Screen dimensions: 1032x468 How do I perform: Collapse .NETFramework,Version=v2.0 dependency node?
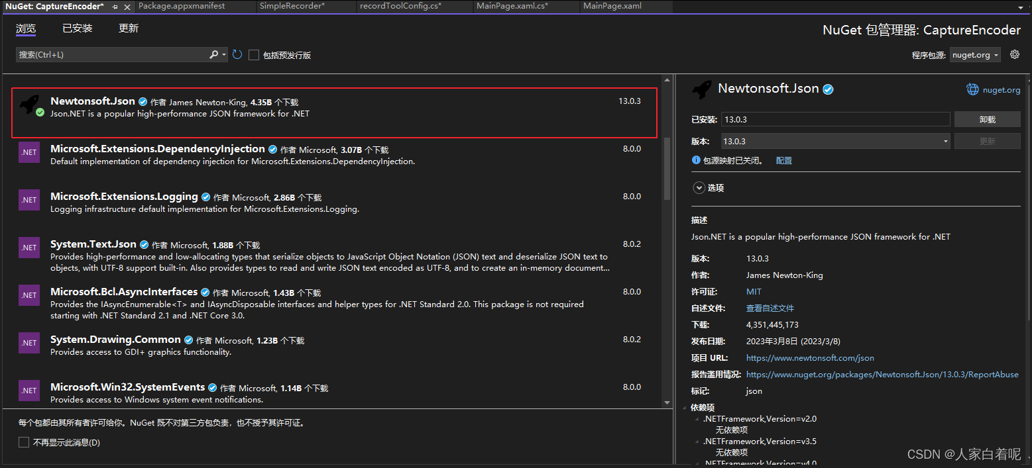(x=697, y=419)
